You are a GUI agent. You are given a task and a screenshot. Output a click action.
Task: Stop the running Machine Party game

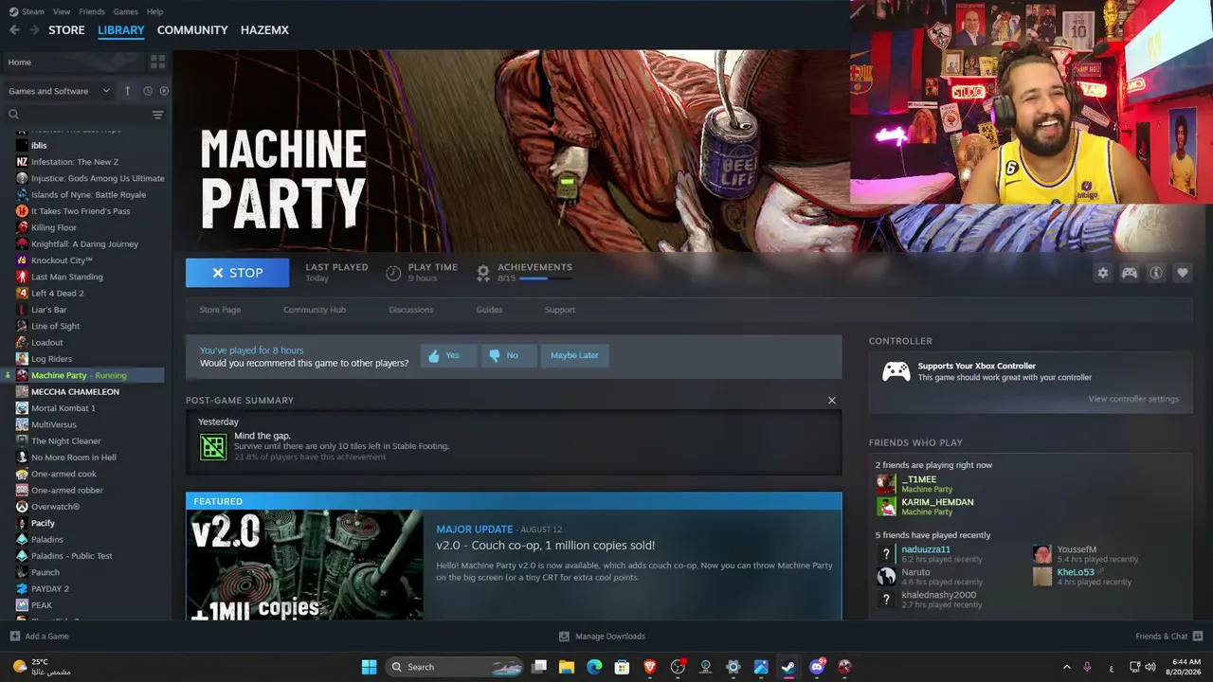click(x=237, y=273)
